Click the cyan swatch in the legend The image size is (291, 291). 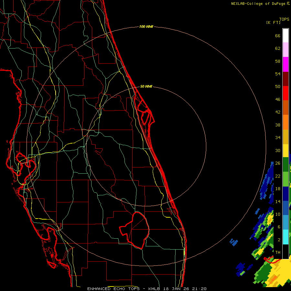point(286,237)
